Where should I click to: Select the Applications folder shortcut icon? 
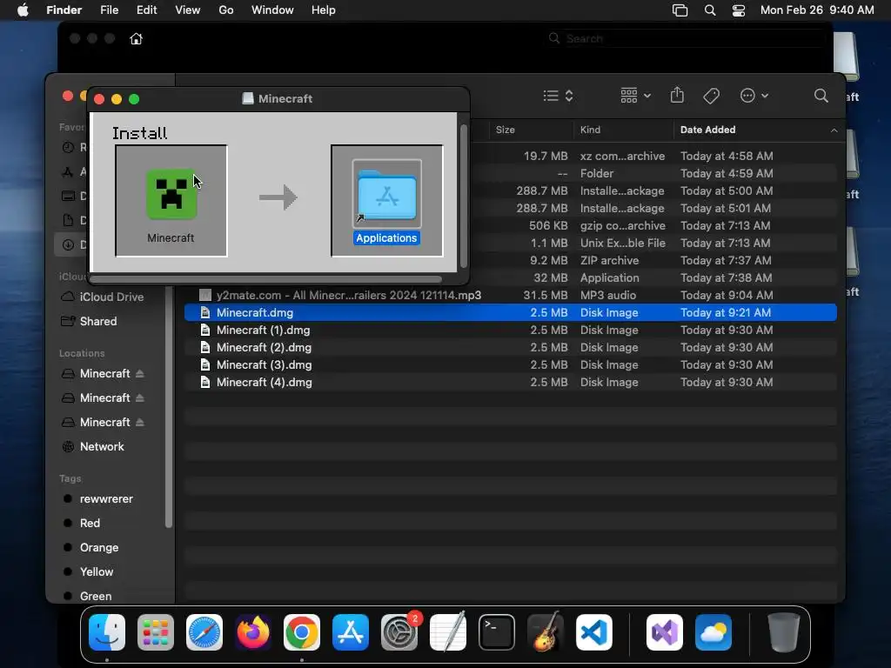click(x=387, y=195)
